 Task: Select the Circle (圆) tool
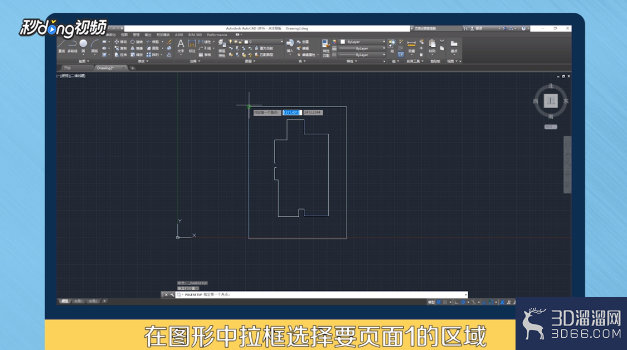[x=83, y=46]
